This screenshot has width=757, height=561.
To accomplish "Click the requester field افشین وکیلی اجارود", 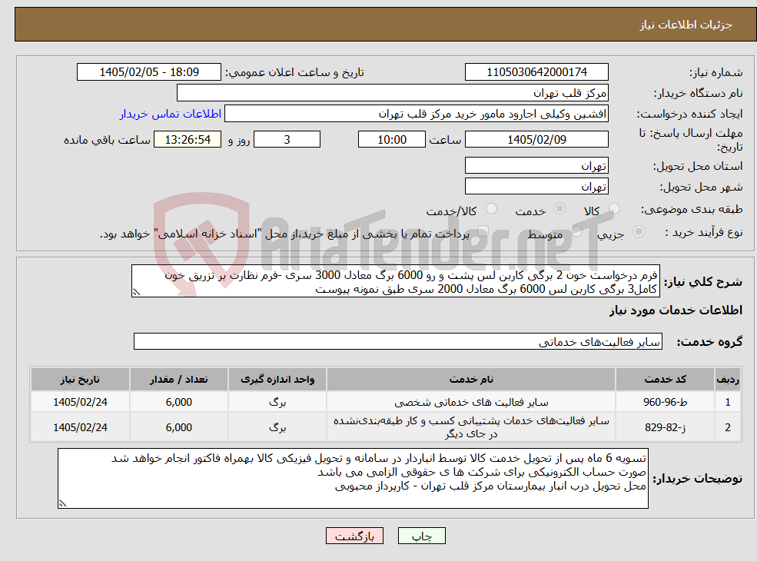I will (416, 114).
